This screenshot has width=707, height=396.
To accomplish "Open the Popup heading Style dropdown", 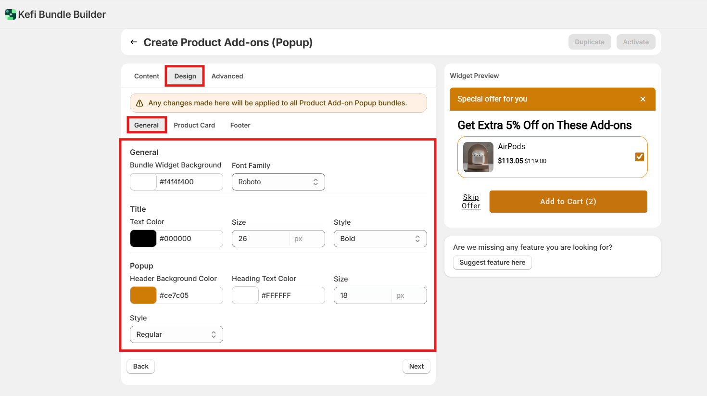I will pos(176,334).
